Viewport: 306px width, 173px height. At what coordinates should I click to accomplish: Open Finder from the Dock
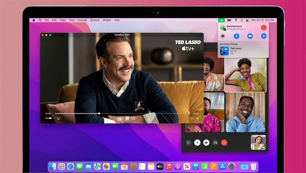click(x=53, y=166)
